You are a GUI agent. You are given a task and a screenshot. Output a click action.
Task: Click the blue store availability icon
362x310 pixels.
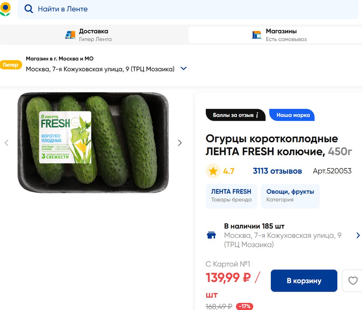[211, 235]
